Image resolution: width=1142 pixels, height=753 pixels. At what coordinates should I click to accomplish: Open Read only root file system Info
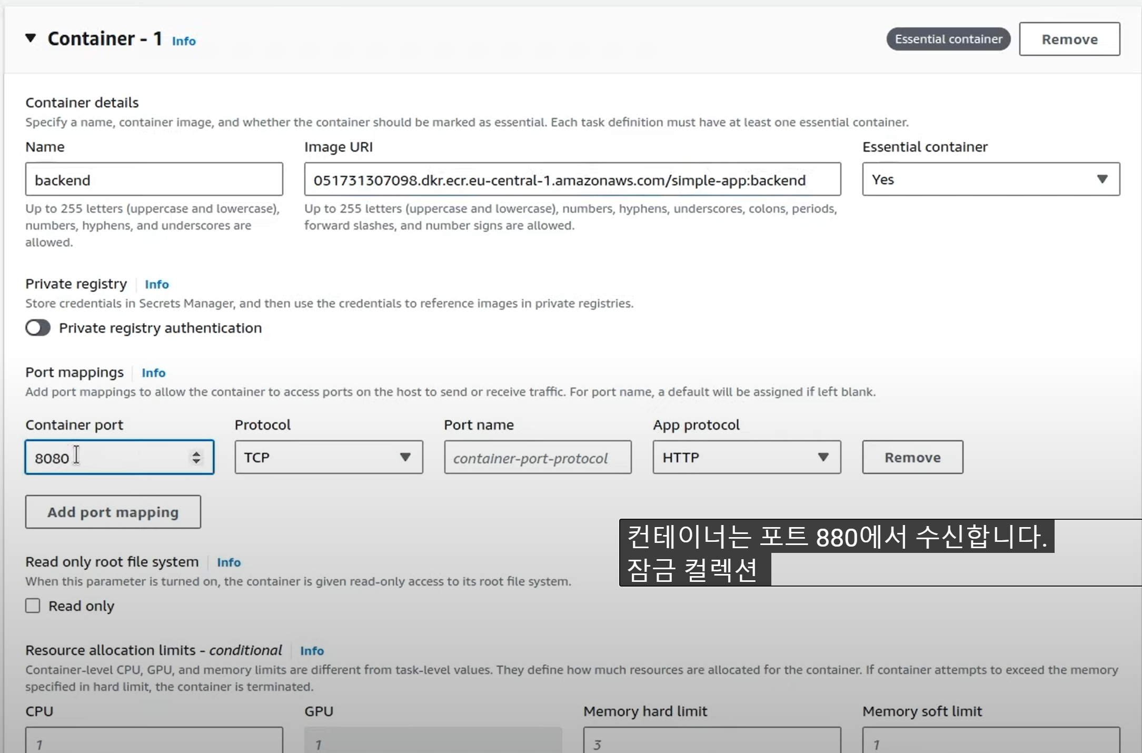tap(229, 562)
